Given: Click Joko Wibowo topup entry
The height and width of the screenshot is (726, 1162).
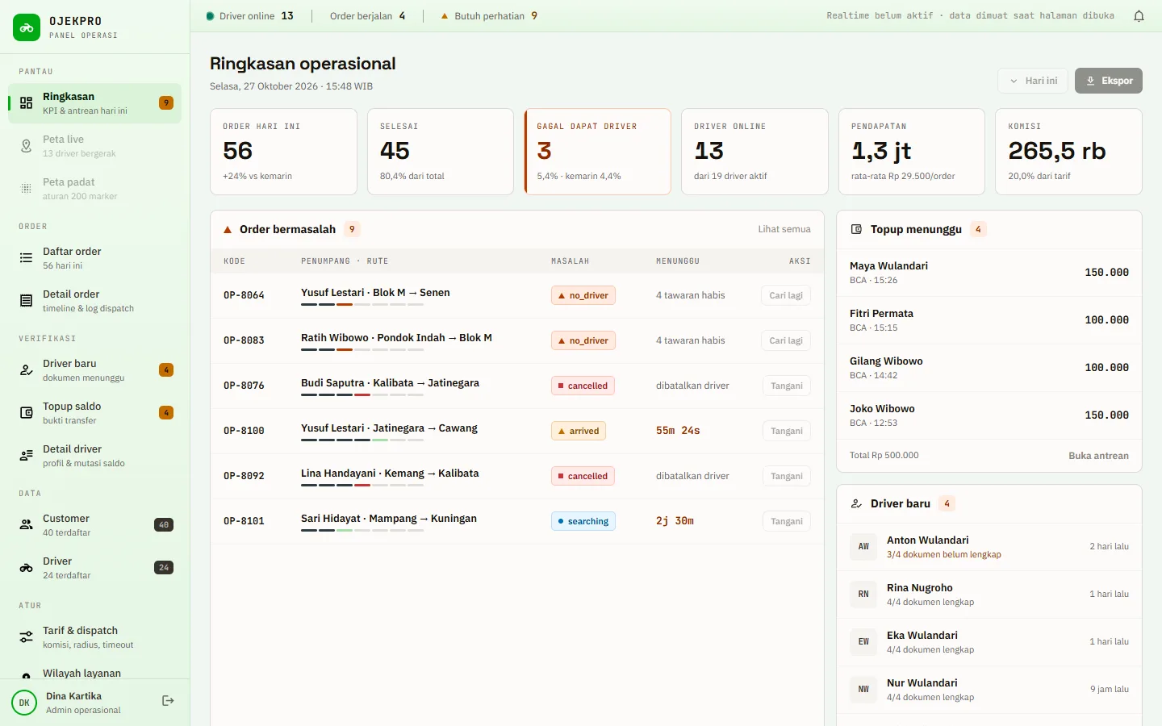Looking at the screenshot, I should [989, 415].
